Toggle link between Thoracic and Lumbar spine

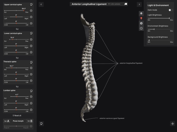click(17, 86)
